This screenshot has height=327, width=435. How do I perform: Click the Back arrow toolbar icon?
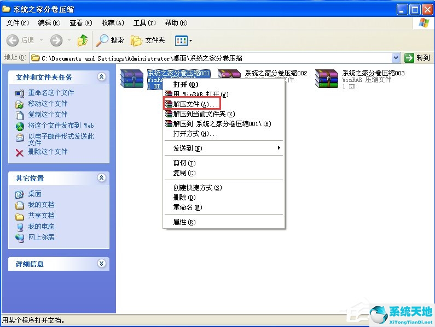click(x=13, y=41)
